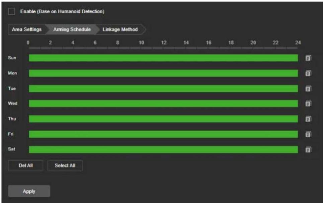Click the hour 24 timeline label

click(298, 43)
